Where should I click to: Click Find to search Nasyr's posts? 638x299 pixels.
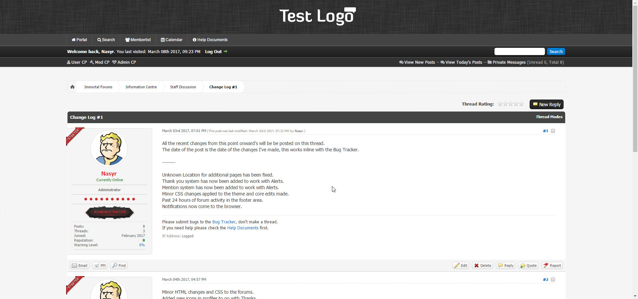[x=119, y=265]
